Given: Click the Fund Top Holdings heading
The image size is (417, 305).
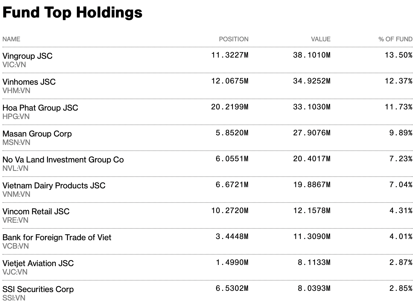Looking at the screenshot, I should [72, 13].
